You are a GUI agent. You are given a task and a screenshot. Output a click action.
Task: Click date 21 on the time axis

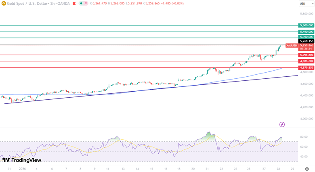coord(207,169)
